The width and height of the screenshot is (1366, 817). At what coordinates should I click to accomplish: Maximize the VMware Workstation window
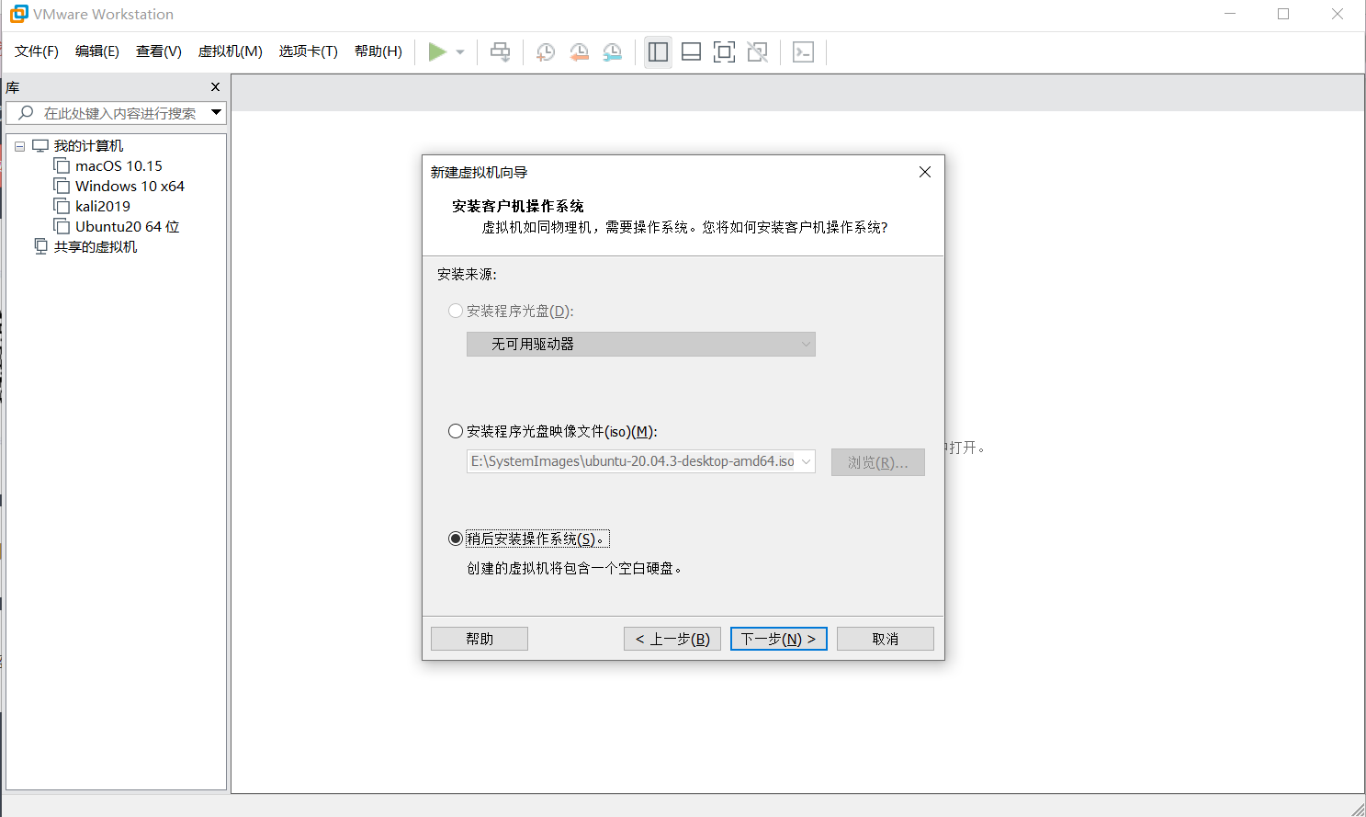pyautogui.click(x=1283, y=14)
